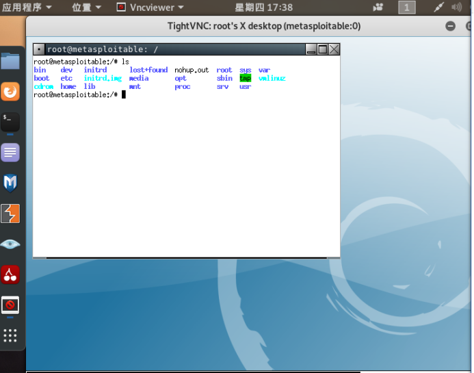This screenshot has width=474, height=373.
Task: Click the 'media' directory name
Action: point(139,78)
